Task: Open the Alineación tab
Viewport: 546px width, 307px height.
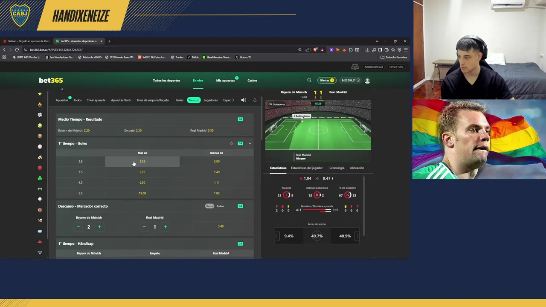Action: 357,168
